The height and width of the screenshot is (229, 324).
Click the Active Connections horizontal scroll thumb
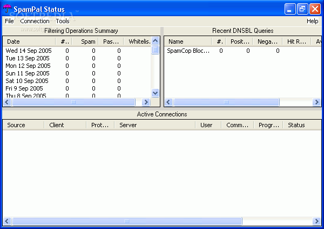[127, 221]
